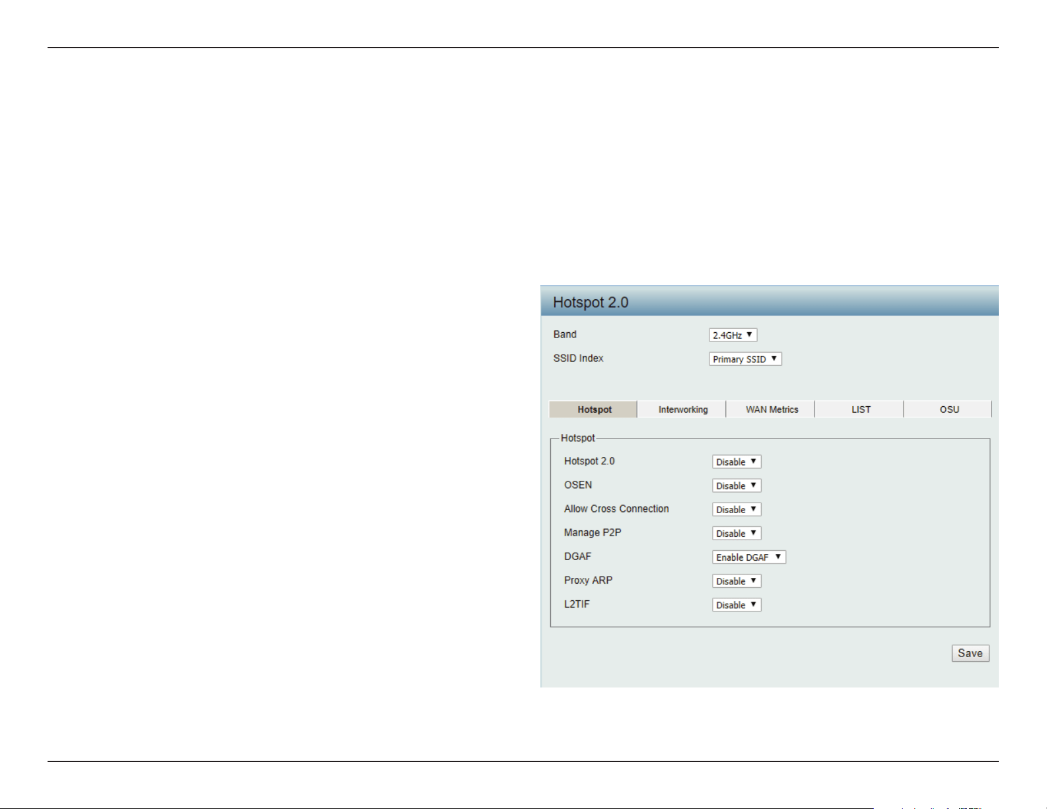The height and width of the screenshot is (809, 1047).
Task: Switch to the Hotspot tab
Action: (594, 409)
